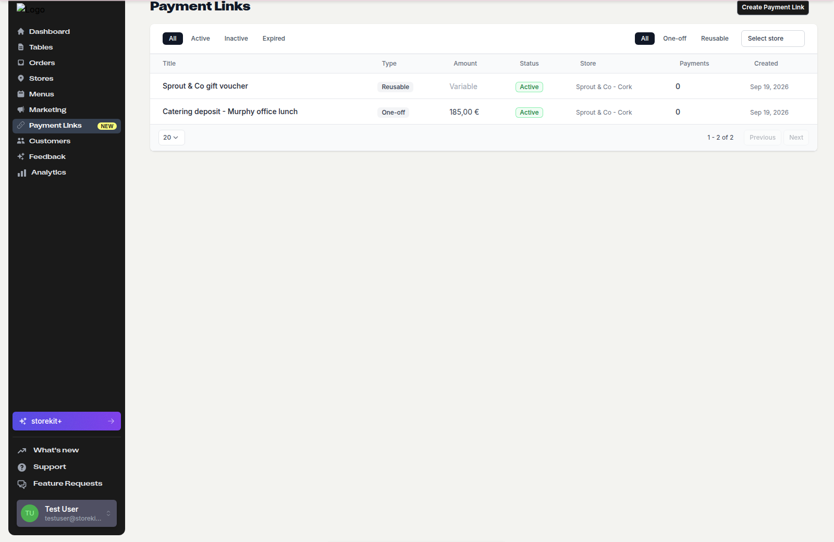Go to the Customers page
Image resolution: width=834 pixels, height=542 pixels.
[x=67, y=141]
